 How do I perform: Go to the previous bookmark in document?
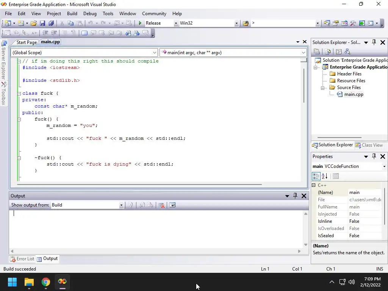pyautogui.click(x=128, y=33)
